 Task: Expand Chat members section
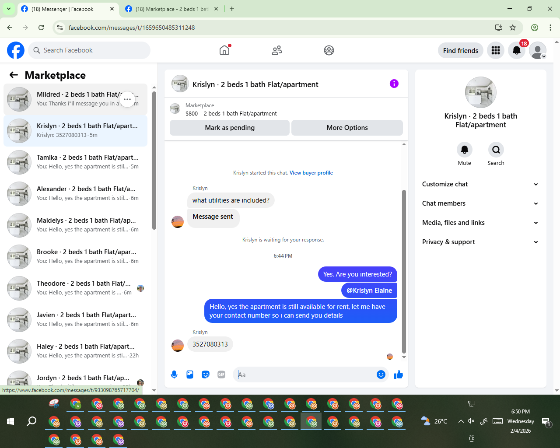(480, 203)
